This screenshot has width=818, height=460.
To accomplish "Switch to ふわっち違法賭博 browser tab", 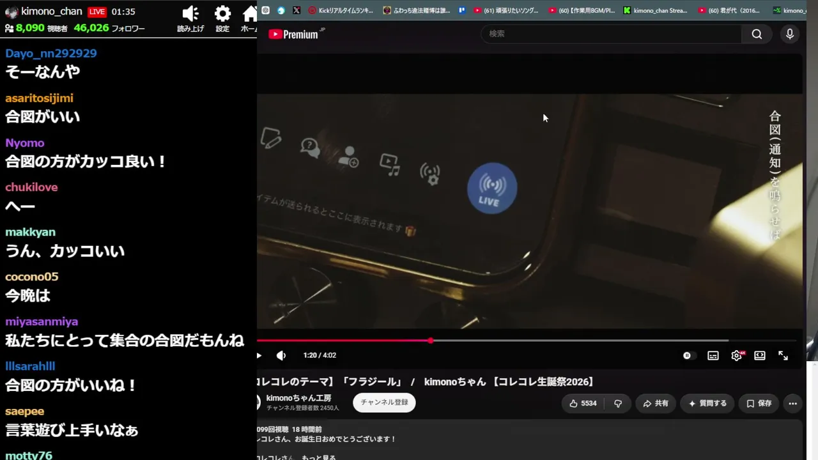I will 417,10.
